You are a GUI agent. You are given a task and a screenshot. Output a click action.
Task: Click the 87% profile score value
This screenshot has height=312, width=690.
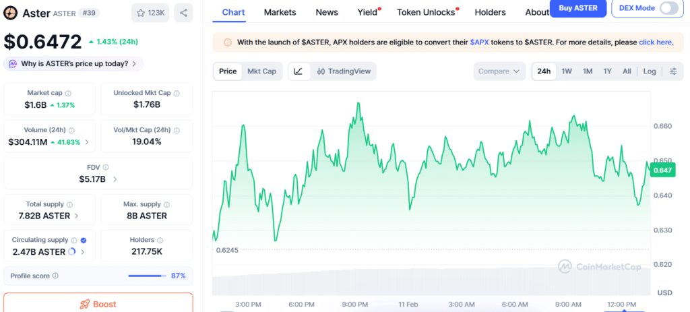point(178,276)
